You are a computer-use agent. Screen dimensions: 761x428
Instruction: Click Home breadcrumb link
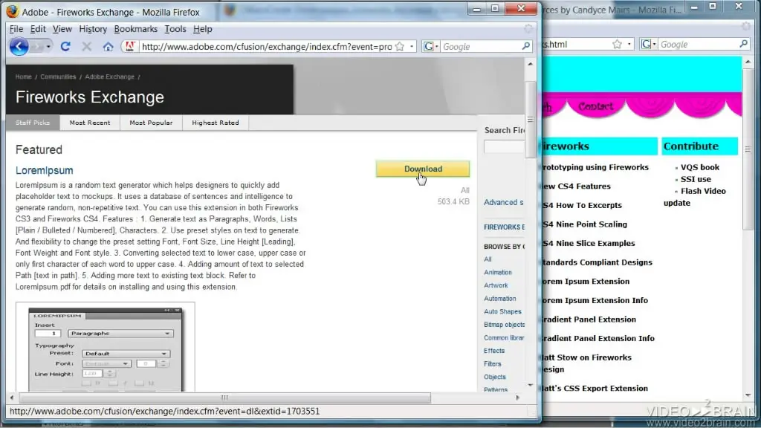coord(23,77)
